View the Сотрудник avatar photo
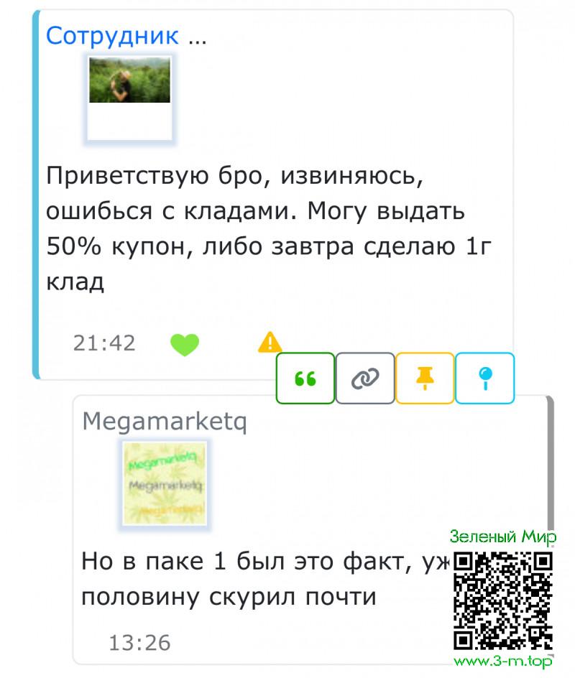The width and height of the screenshot is (575, 678). click(x=129, y=98)
